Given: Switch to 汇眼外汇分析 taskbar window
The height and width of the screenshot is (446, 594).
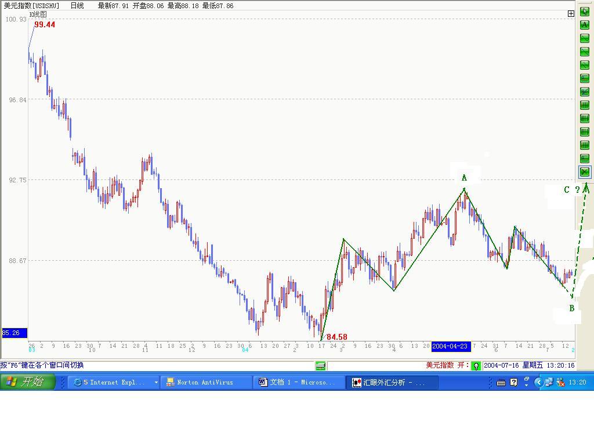Looking at the screenshot, I should click(391, 382).
